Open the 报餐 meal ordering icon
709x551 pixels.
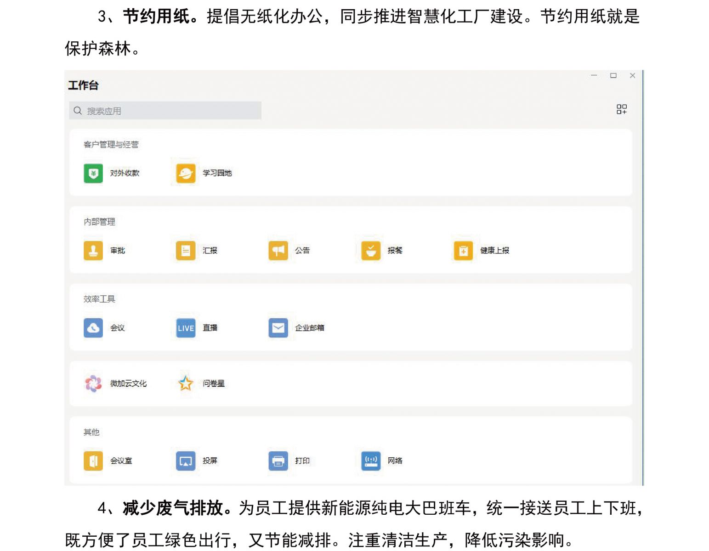pyautogui.click(x=370, y=251)
